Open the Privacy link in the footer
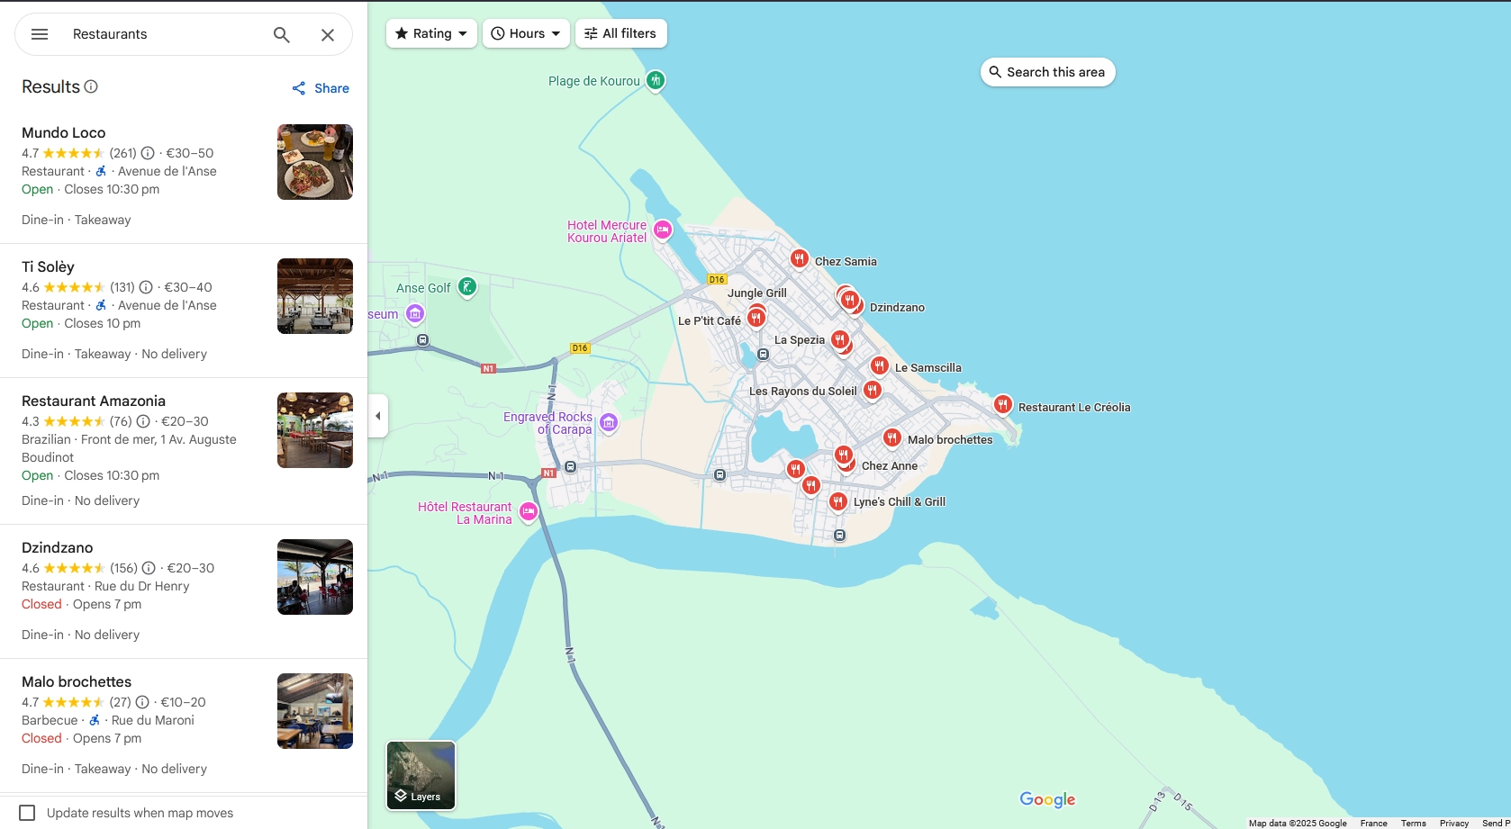The width and height of the screenshot is (1511, 829). point(1454,823)
